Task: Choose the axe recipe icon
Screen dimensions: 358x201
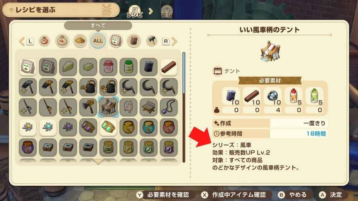Action: click(x=88, y=107)
